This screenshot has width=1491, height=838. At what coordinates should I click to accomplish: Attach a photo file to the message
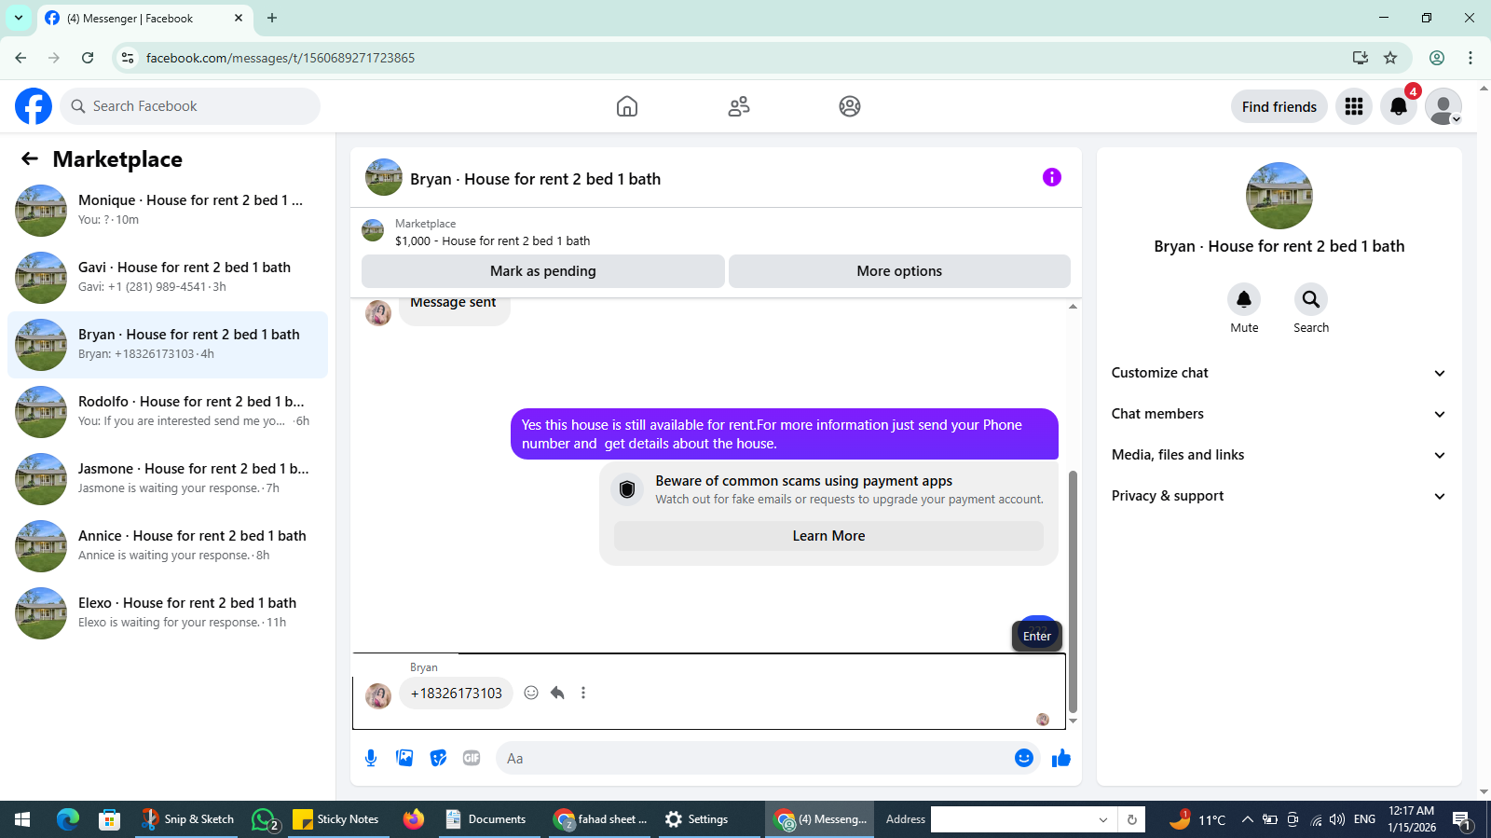404,758
